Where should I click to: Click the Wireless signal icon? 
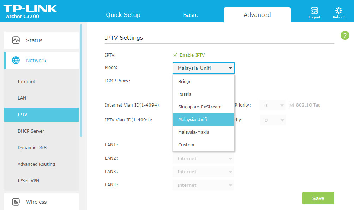click(x=16, y=202)
